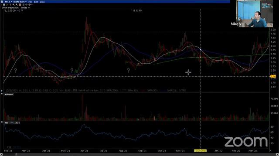Click the 75.0M volume axis label

point(274,99)
